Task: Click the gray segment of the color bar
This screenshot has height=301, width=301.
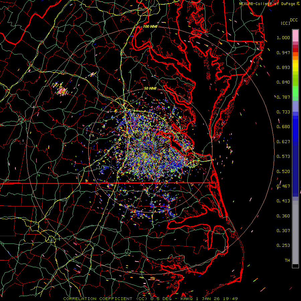Action: click(295, 232)
